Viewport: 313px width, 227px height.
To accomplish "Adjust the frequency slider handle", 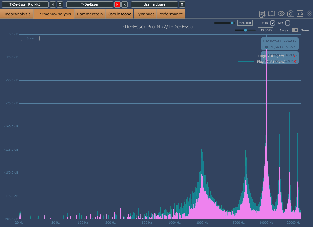I will tap(232, 23).
